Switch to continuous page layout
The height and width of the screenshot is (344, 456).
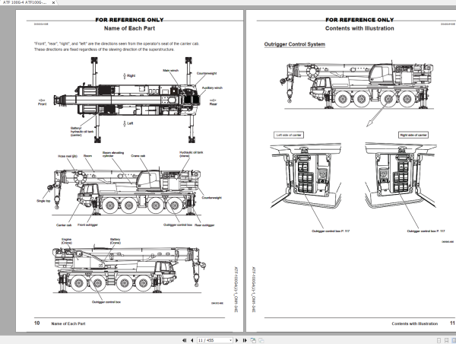click(x=446, y=340)
